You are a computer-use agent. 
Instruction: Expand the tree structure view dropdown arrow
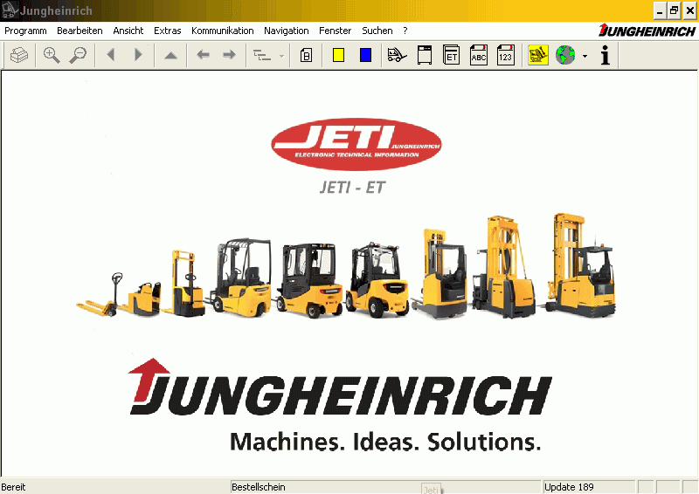(281, 56)
